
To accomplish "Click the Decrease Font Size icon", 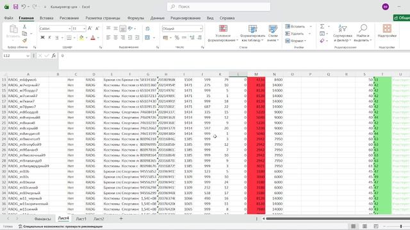I will pyautogui.click(x=97, y=28).
